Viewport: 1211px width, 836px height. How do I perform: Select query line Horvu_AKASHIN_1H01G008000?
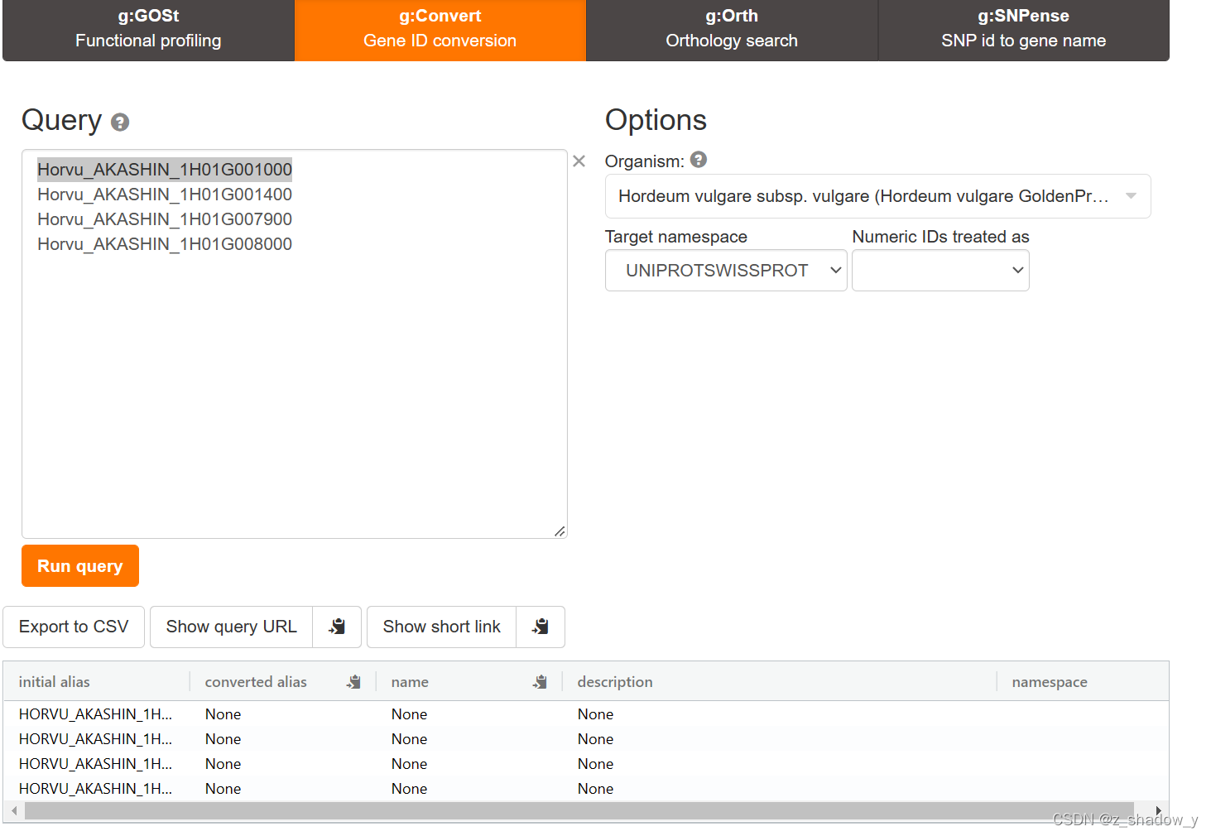pos(165,244)
